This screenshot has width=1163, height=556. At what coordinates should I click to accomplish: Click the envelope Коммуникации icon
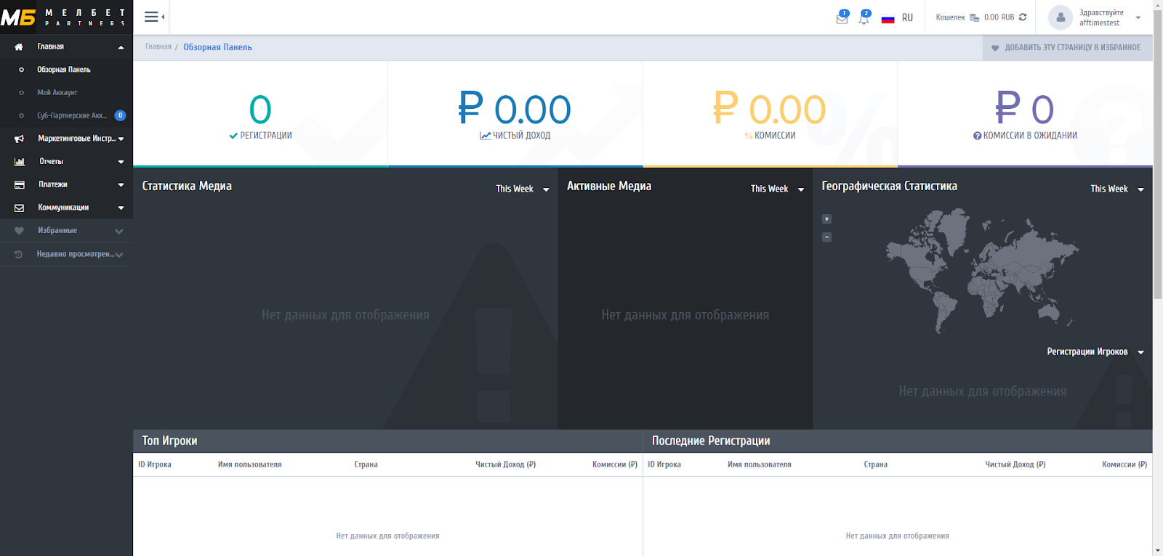coord(20,208)
